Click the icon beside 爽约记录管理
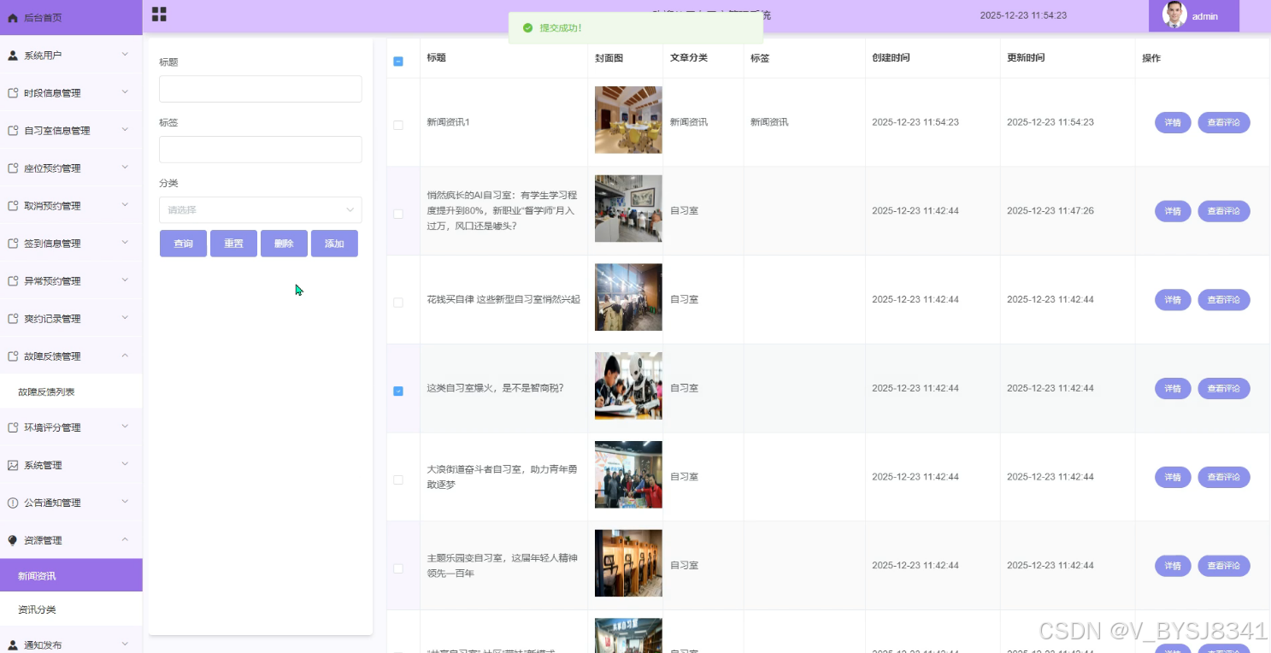Viewport: 1271px width, 653px height. click(x=13, y=319)
